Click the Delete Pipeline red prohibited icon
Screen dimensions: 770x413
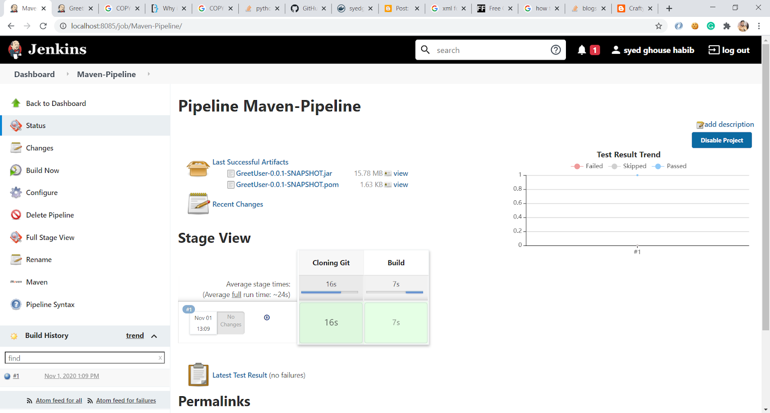coord(16,215)
